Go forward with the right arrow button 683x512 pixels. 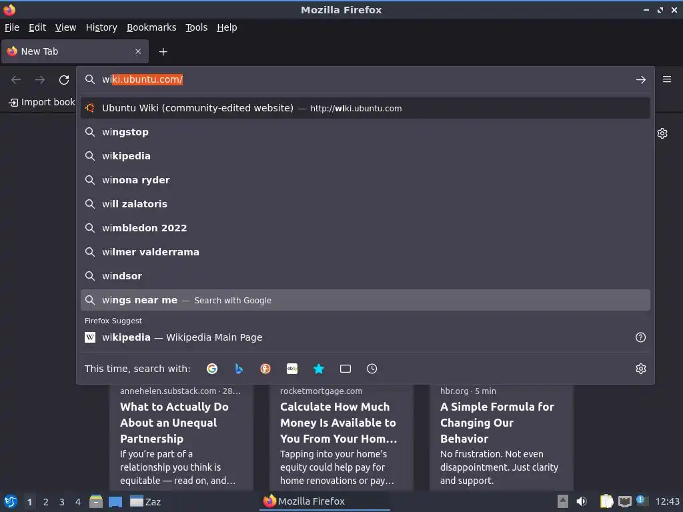click(39, 80)
